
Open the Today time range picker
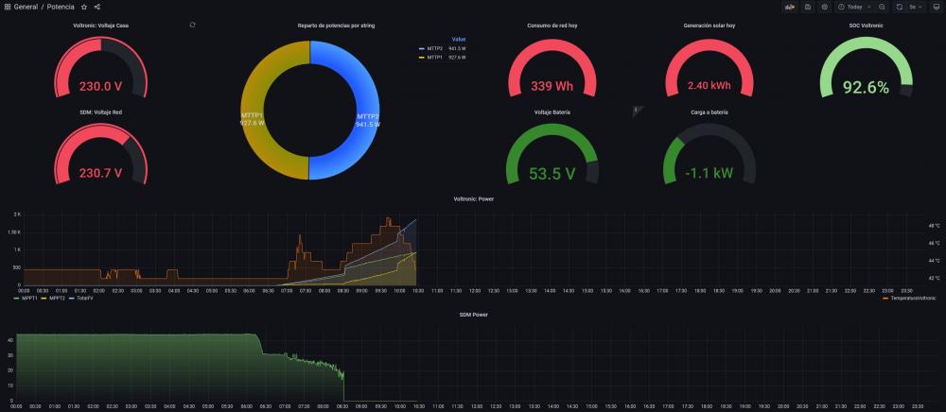click(853, 7)
